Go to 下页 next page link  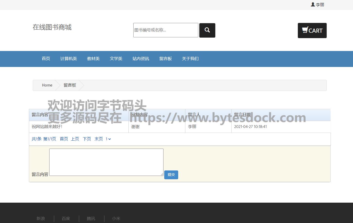[x=87, y=139]
